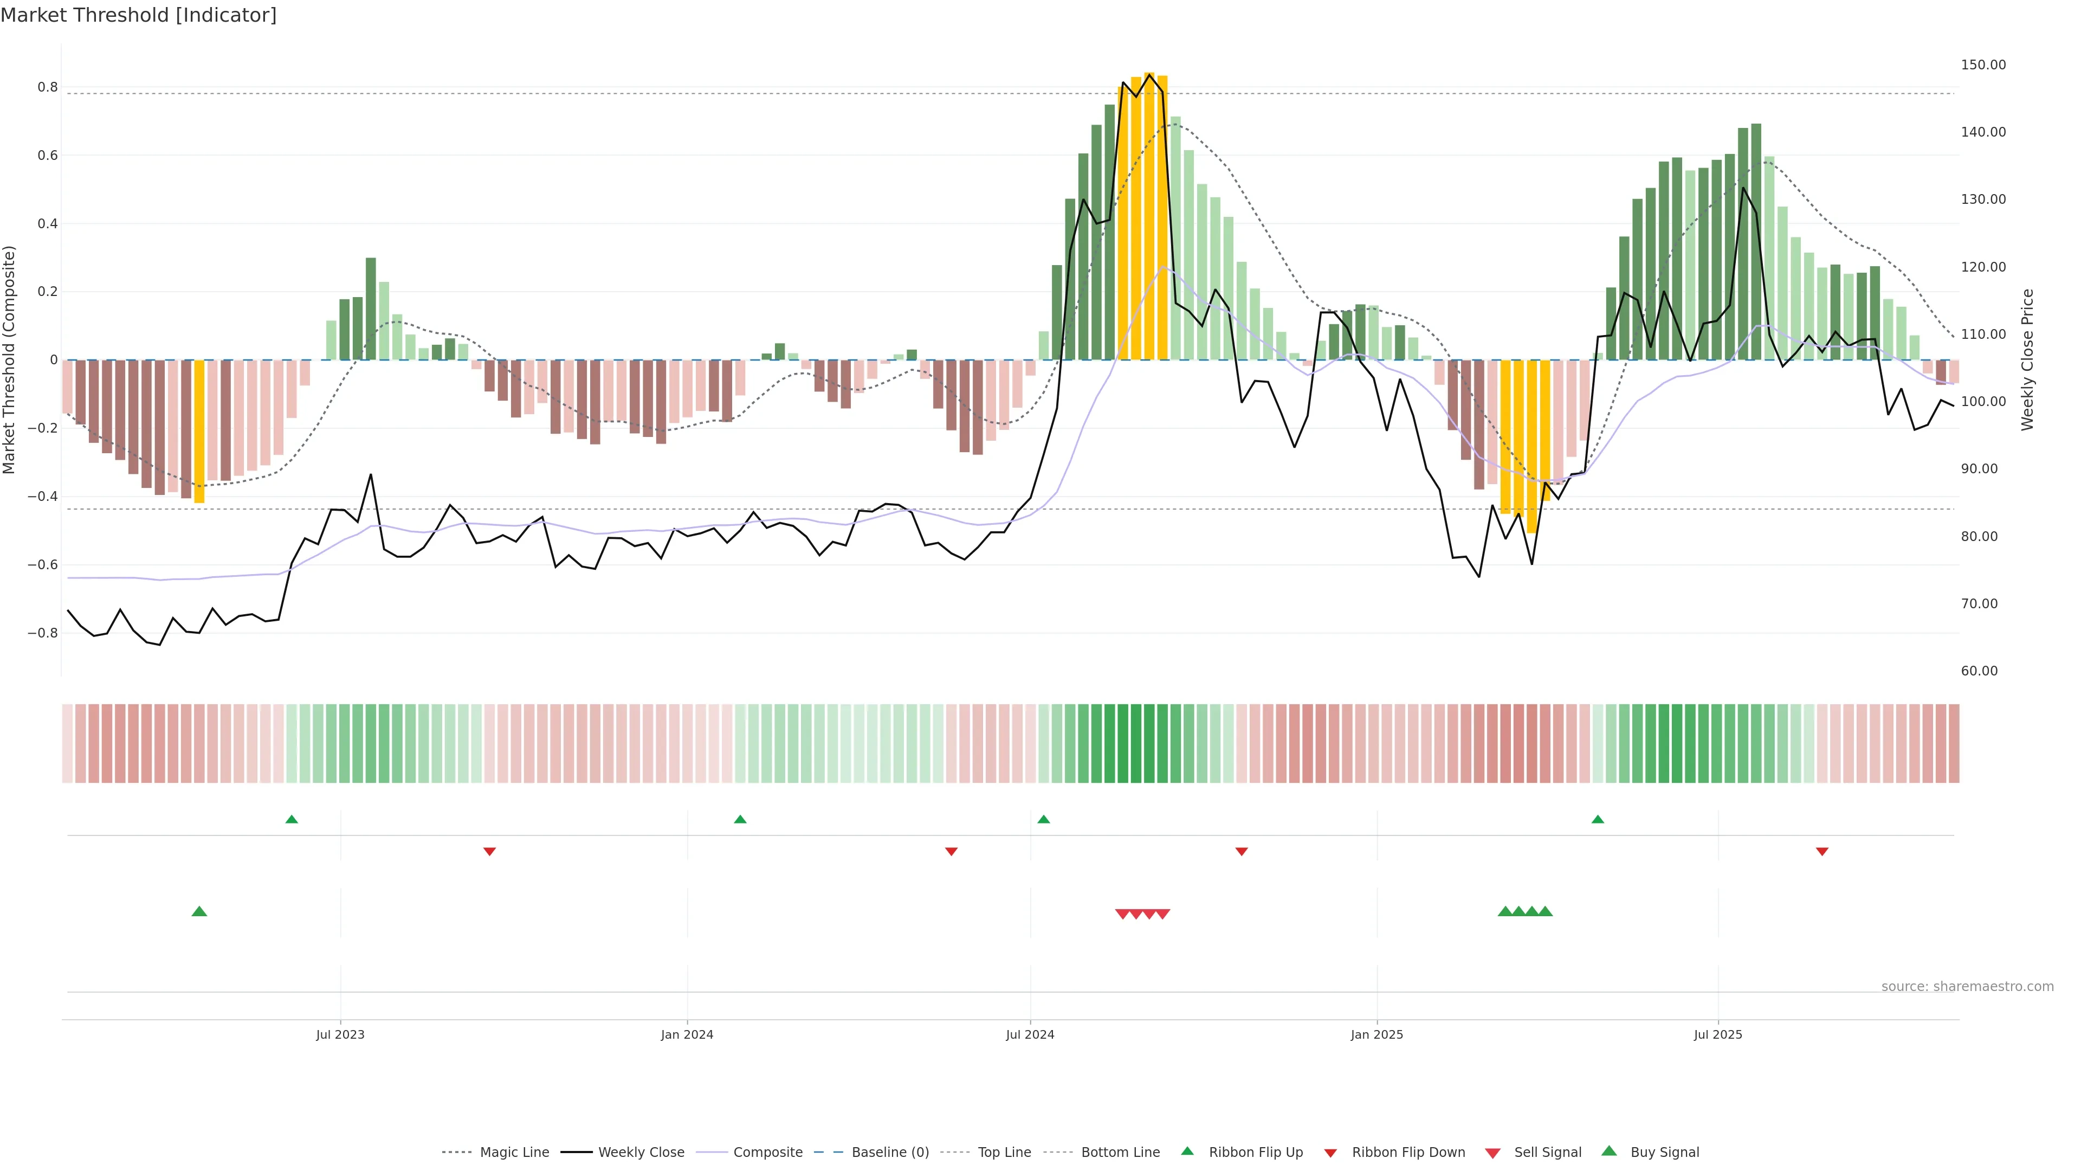Click the tallest yellow bar at the chart peak

(x=1149, y=217)
